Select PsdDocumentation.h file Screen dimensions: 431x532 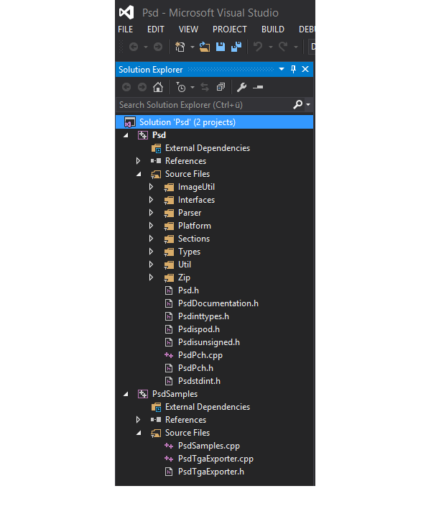click(x=218, y=303)
